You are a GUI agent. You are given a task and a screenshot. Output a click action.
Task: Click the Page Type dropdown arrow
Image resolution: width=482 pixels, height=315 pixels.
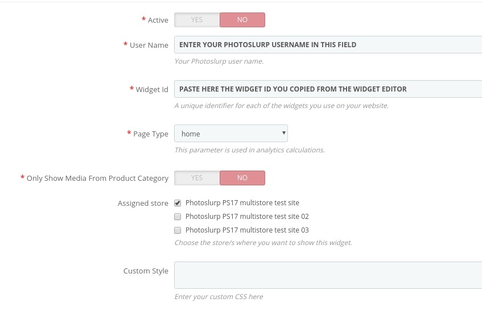(284, 133)
